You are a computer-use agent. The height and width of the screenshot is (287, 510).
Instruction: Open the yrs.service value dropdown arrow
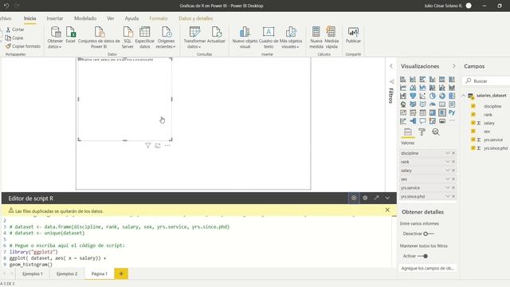click(448, 188)
